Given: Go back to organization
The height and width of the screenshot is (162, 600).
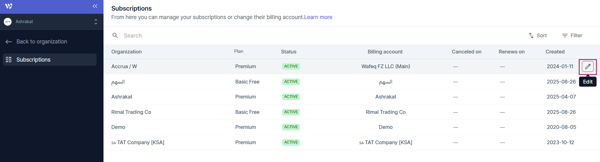Looking at the screenshot, I should click(x=42, y=42).
